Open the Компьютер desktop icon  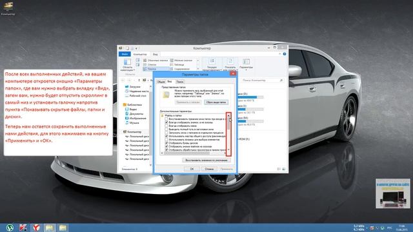point(8,8)
